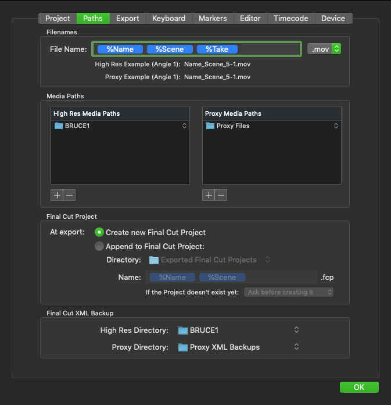Open BRUCE1 path chooser arrows in High Res list
This screenshot has width=391, height=405.
[x=184, y=126]
